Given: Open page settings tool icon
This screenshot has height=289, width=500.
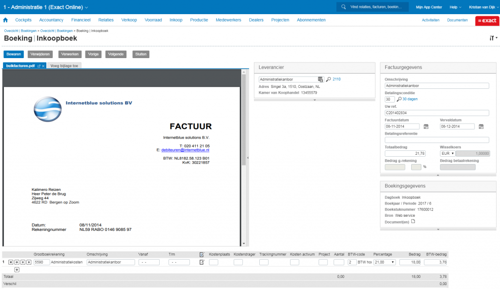Looking at the screenshot, I should click(x=493, y=38).
